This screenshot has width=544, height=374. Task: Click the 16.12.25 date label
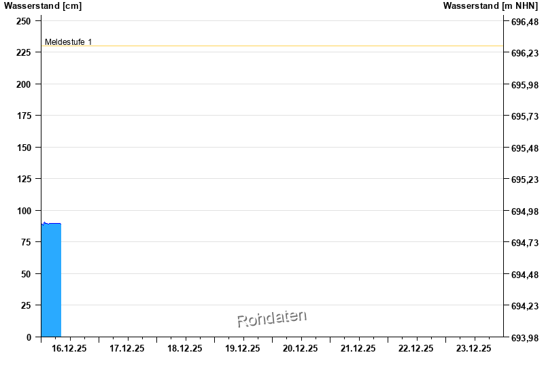pos(69,348)
